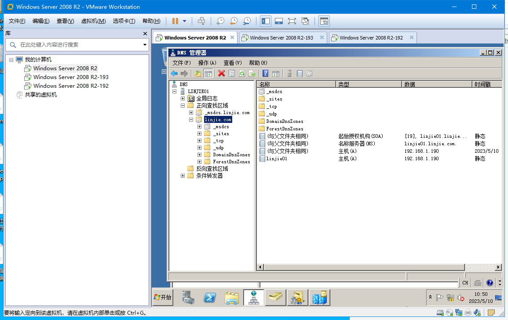Collapse the LINJIE01 server node
Screen dimensions: 508x320
point(175,91)
